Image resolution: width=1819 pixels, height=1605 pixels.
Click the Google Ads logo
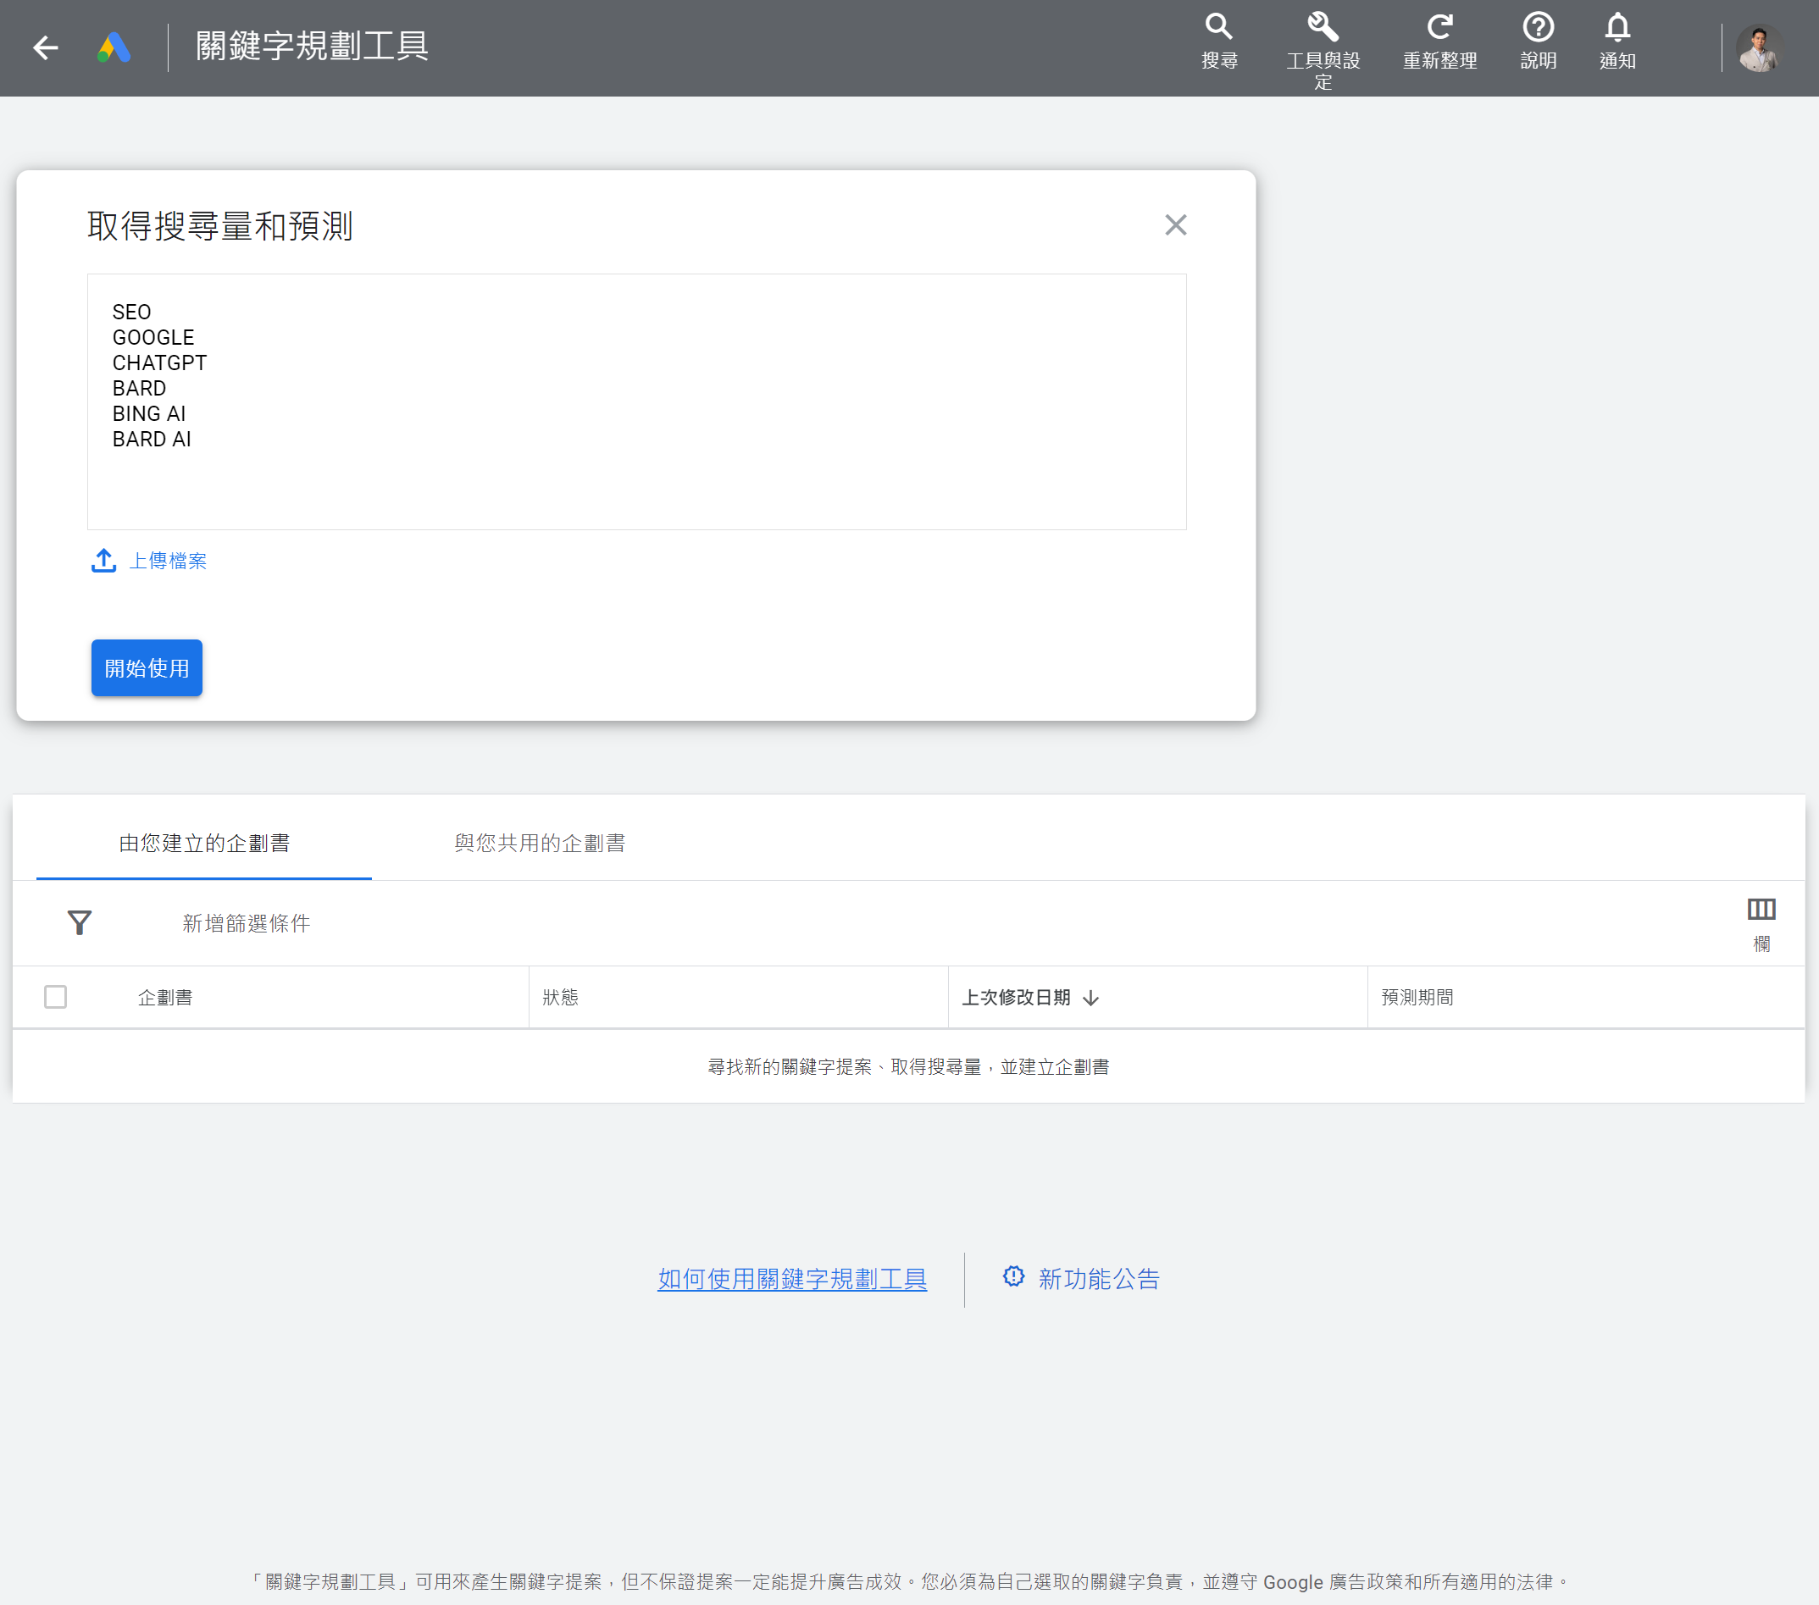pos(114,47)
